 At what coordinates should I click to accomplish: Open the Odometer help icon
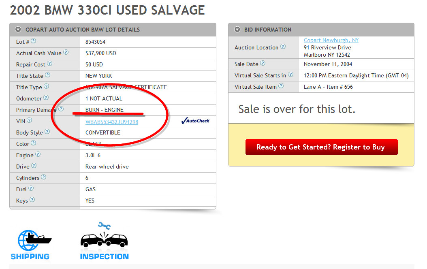coord(46,98)
